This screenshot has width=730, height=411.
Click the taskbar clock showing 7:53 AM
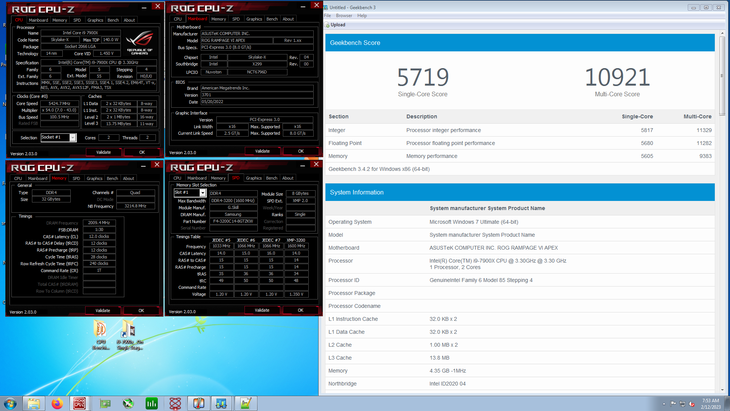[x=711, y=403]
